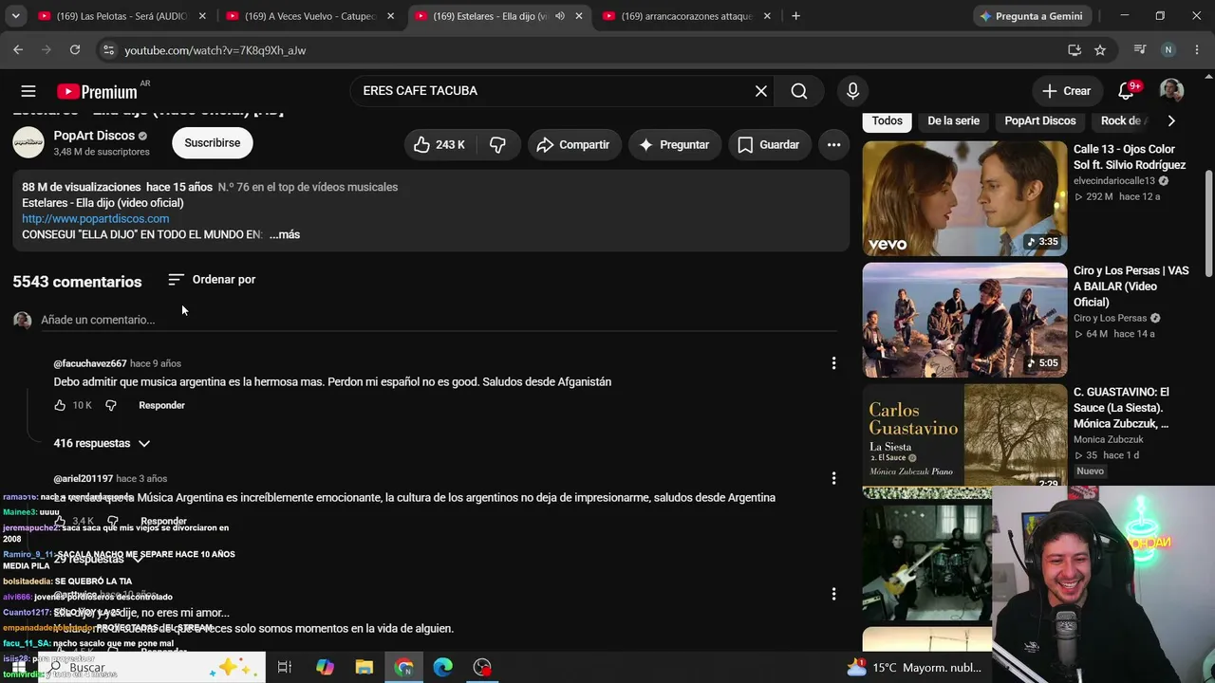The width and height of the screenshot is (1215, 683).
Task: Clear the YouTube search box text
Action: tap(761, 91)
